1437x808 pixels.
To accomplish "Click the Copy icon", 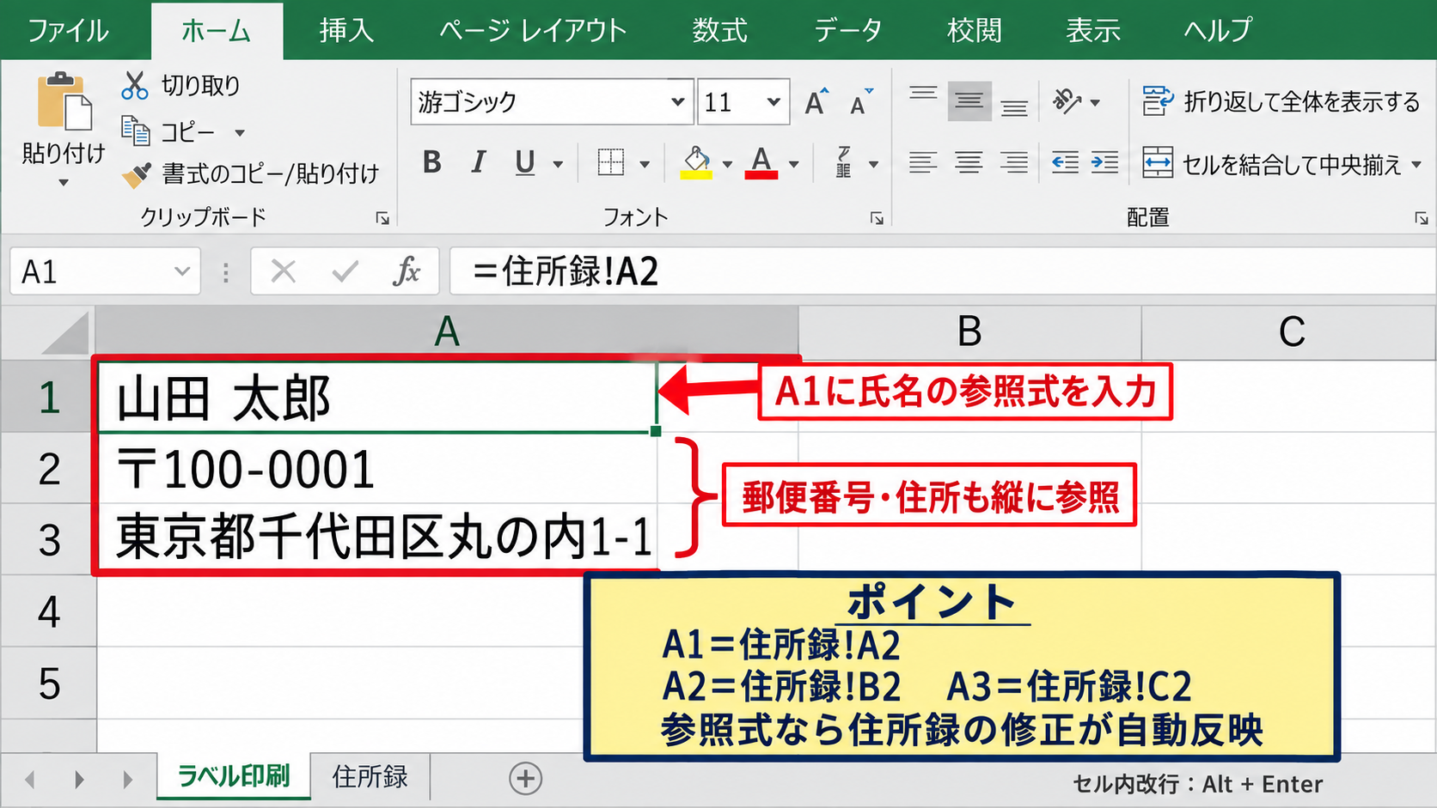I will tap(136, 131).
